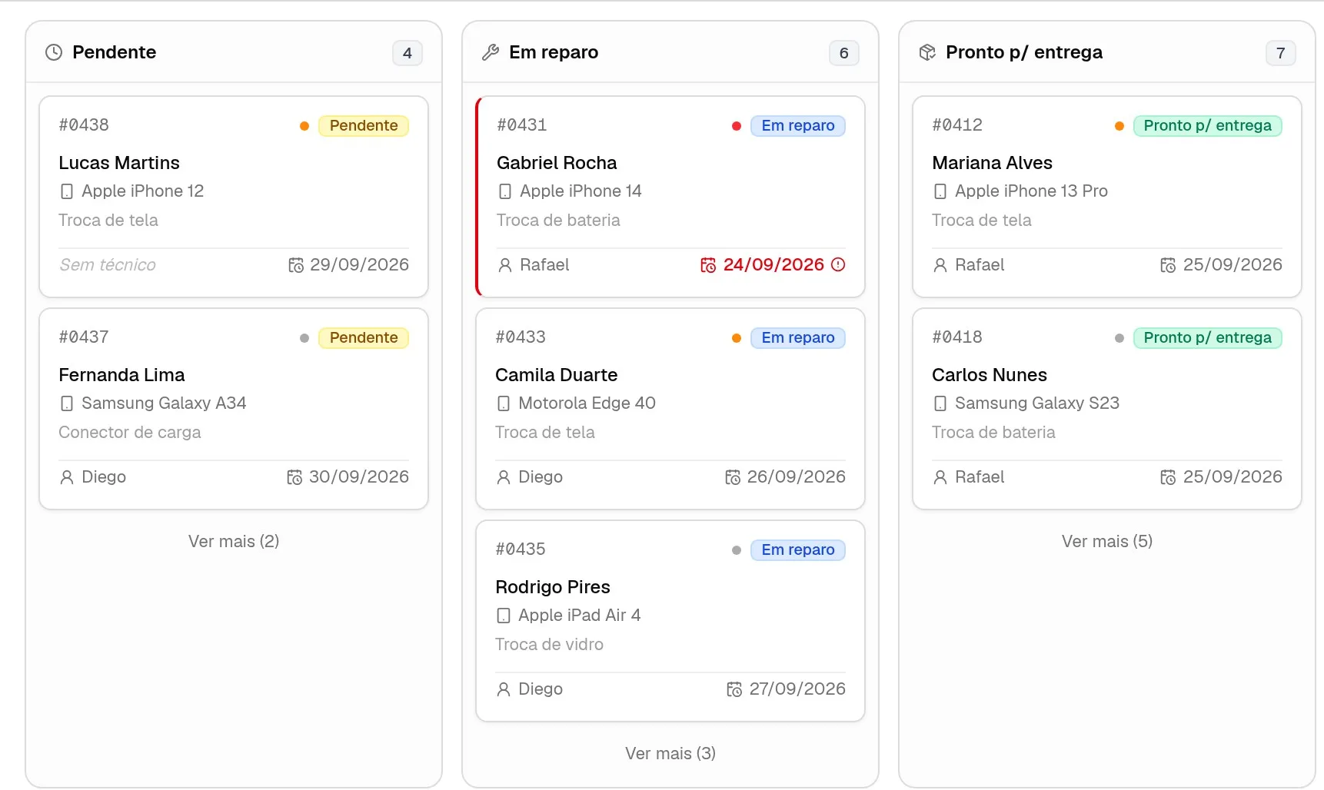Click the package icon beside Pronto p/ entrega header
The height and width of the screenshot is (790, 1324).
click(927, 52)
